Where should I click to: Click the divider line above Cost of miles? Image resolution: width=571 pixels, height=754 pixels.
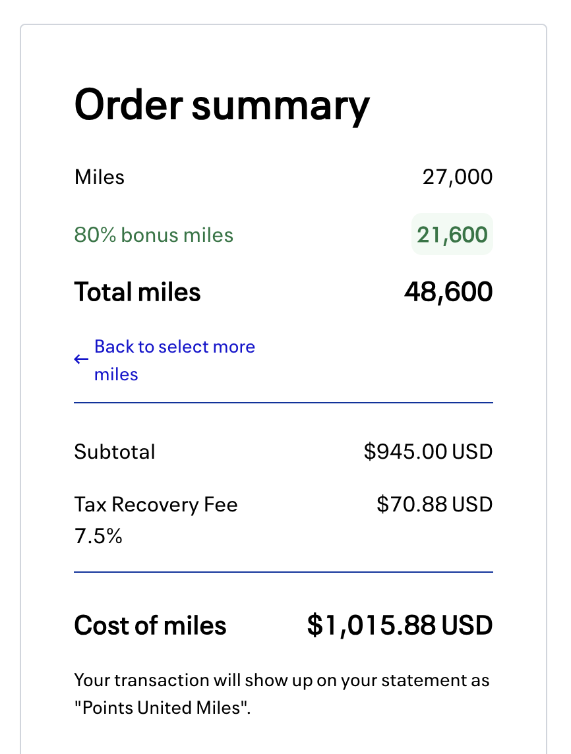point(284,572)
